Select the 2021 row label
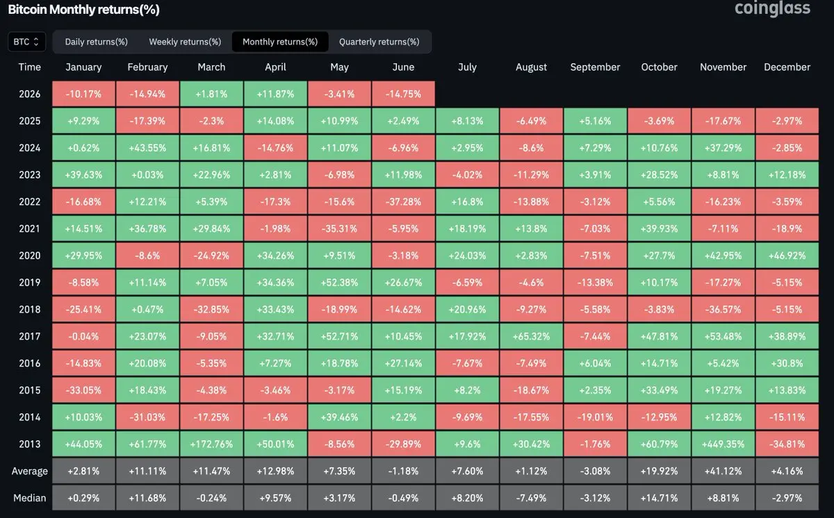This screenshot has height=518, width=834. pos(30,228)
